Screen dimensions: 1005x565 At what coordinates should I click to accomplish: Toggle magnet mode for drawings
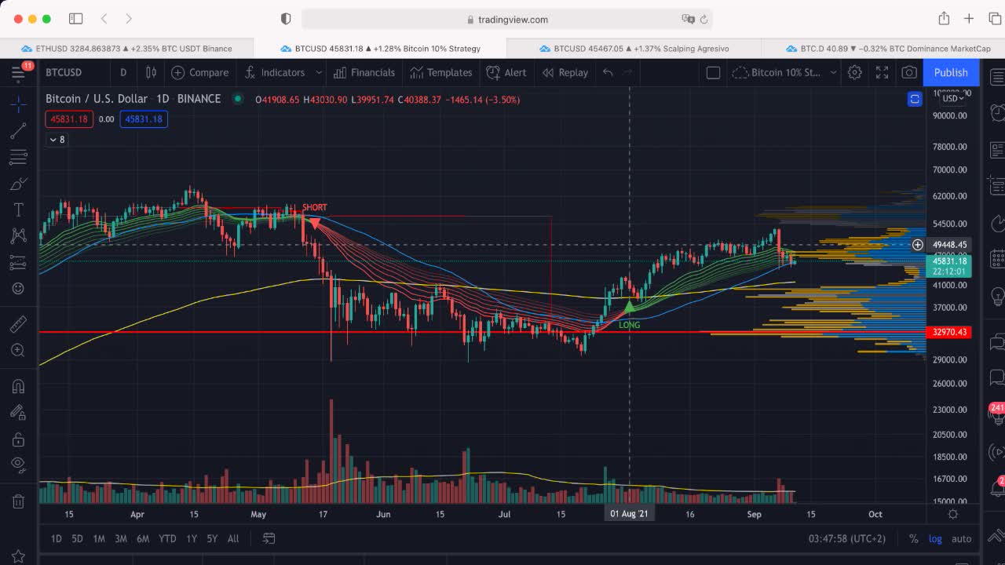(x=18, y=386)
